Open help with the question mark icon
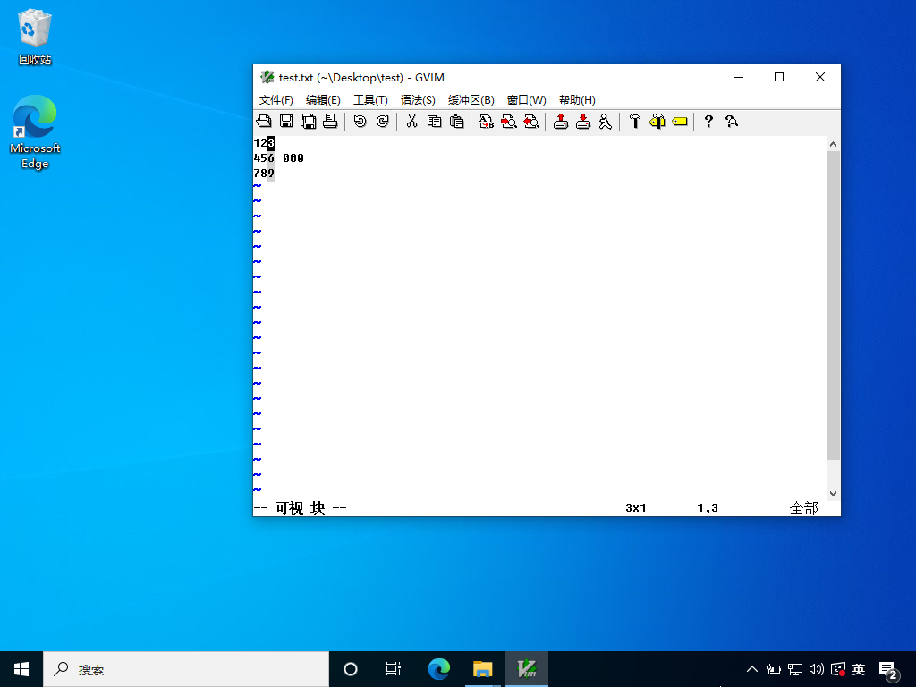This screenshot has width=916, height=687. pos(708,122)
